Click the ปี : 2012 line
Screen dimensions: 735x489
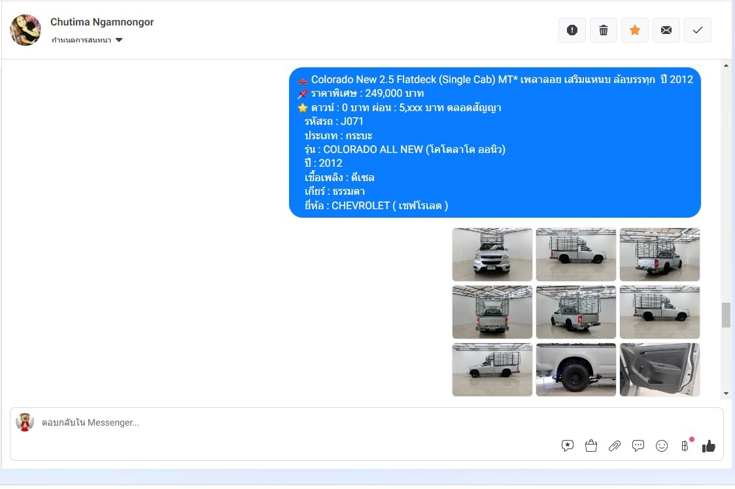click(x=324, y=163)
